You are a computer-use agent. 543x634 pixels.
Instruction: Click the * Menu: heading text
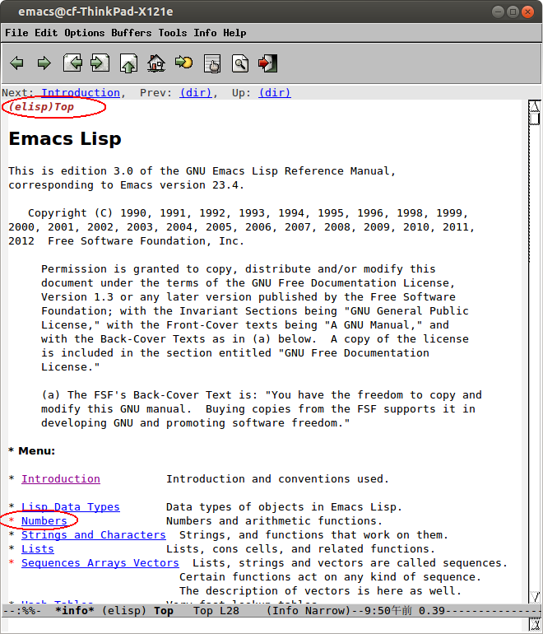coord(32,451)
